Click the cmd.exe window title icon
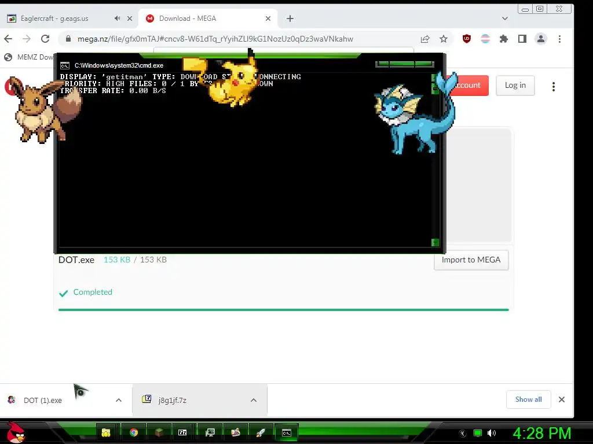The image size is (593, 444). [x=65, y=66]
